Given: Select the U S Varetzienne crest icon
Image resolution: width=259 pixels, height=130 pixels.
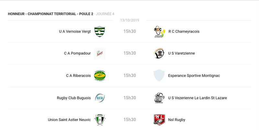Looking at the screenshot, I should (x=159, y=53).
